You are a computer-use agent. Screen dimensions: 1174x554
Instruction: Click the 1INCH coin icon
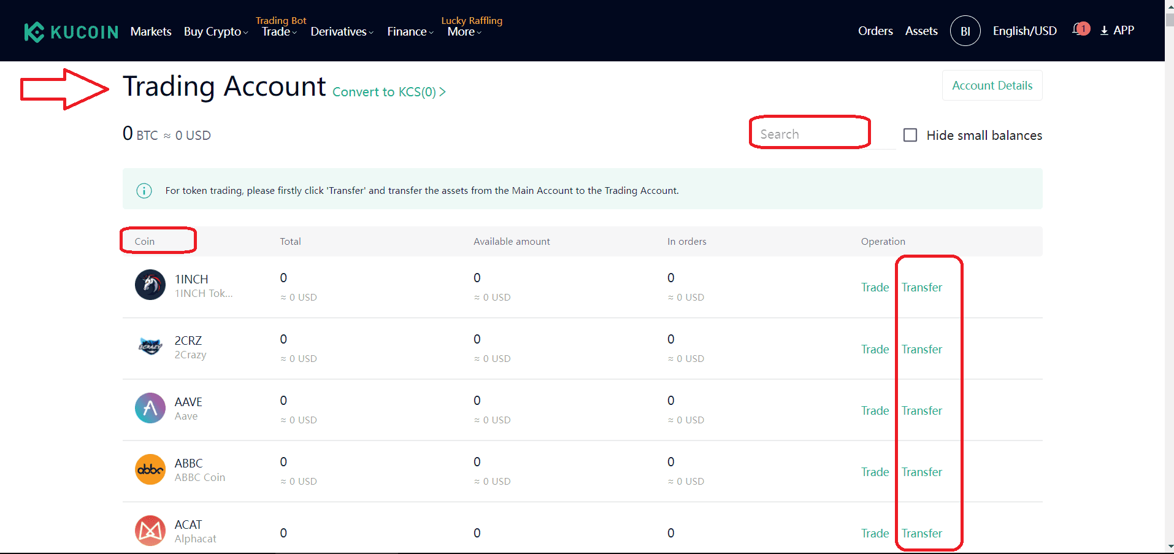click(150, 285)
